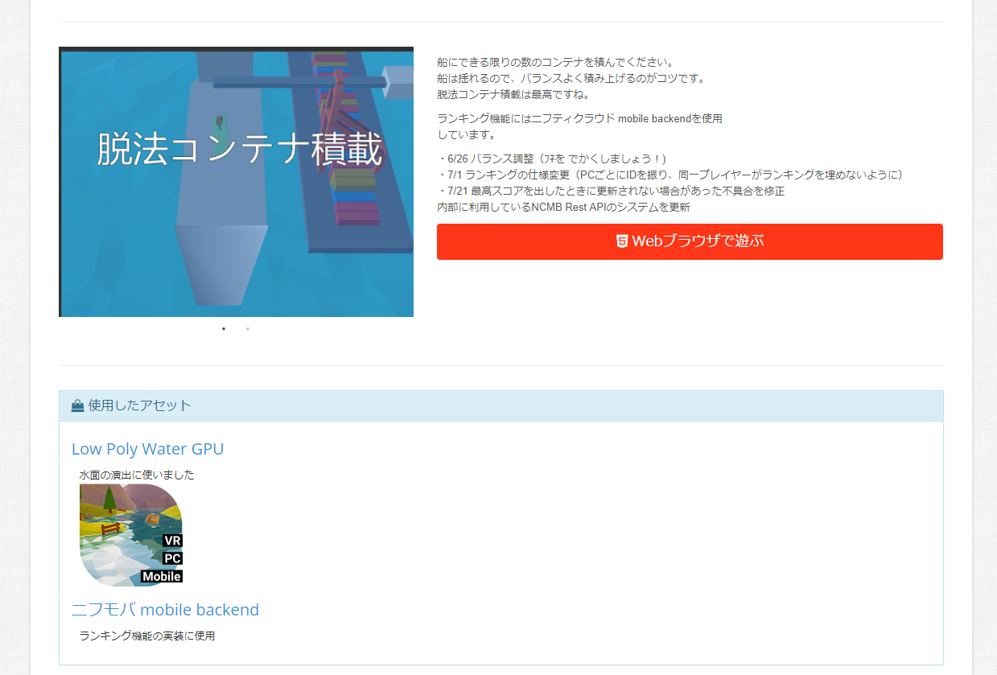Click the NCMB Rest API update note

point(563,207)
